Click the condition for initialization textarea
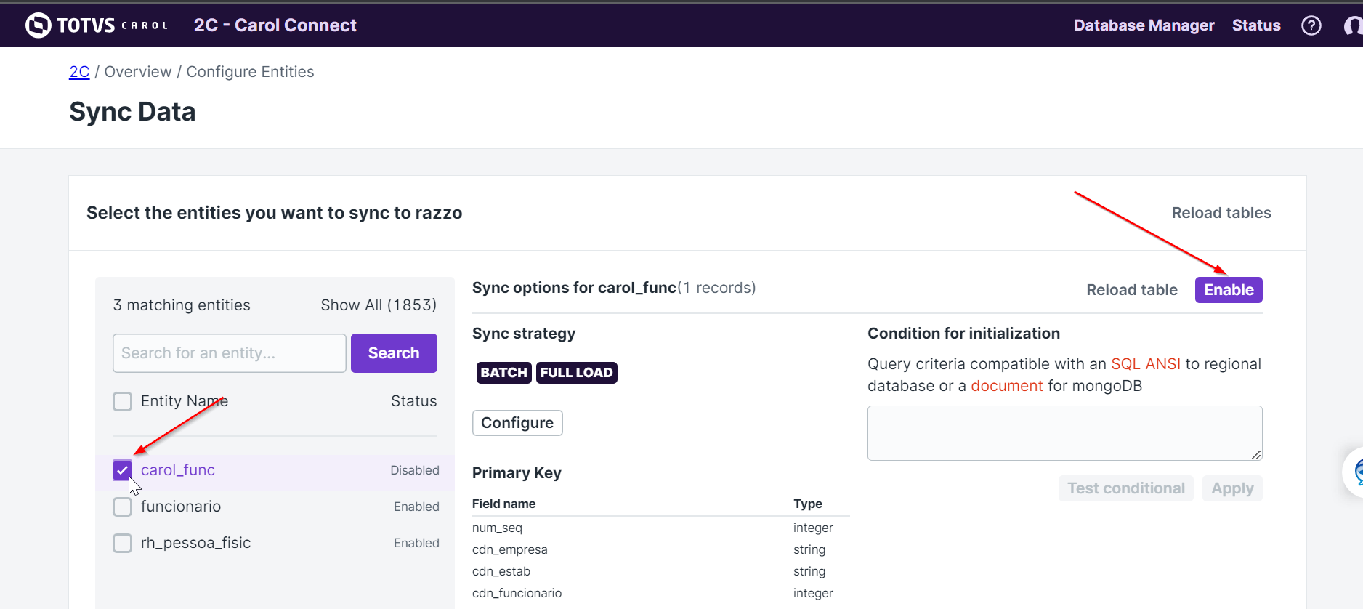 click(x=1064, y=432)
